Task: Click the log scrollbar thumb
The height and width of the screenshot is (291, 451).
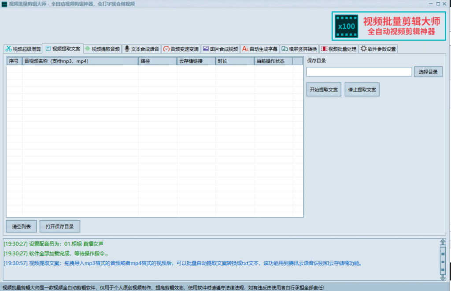Action: point(443,262)
